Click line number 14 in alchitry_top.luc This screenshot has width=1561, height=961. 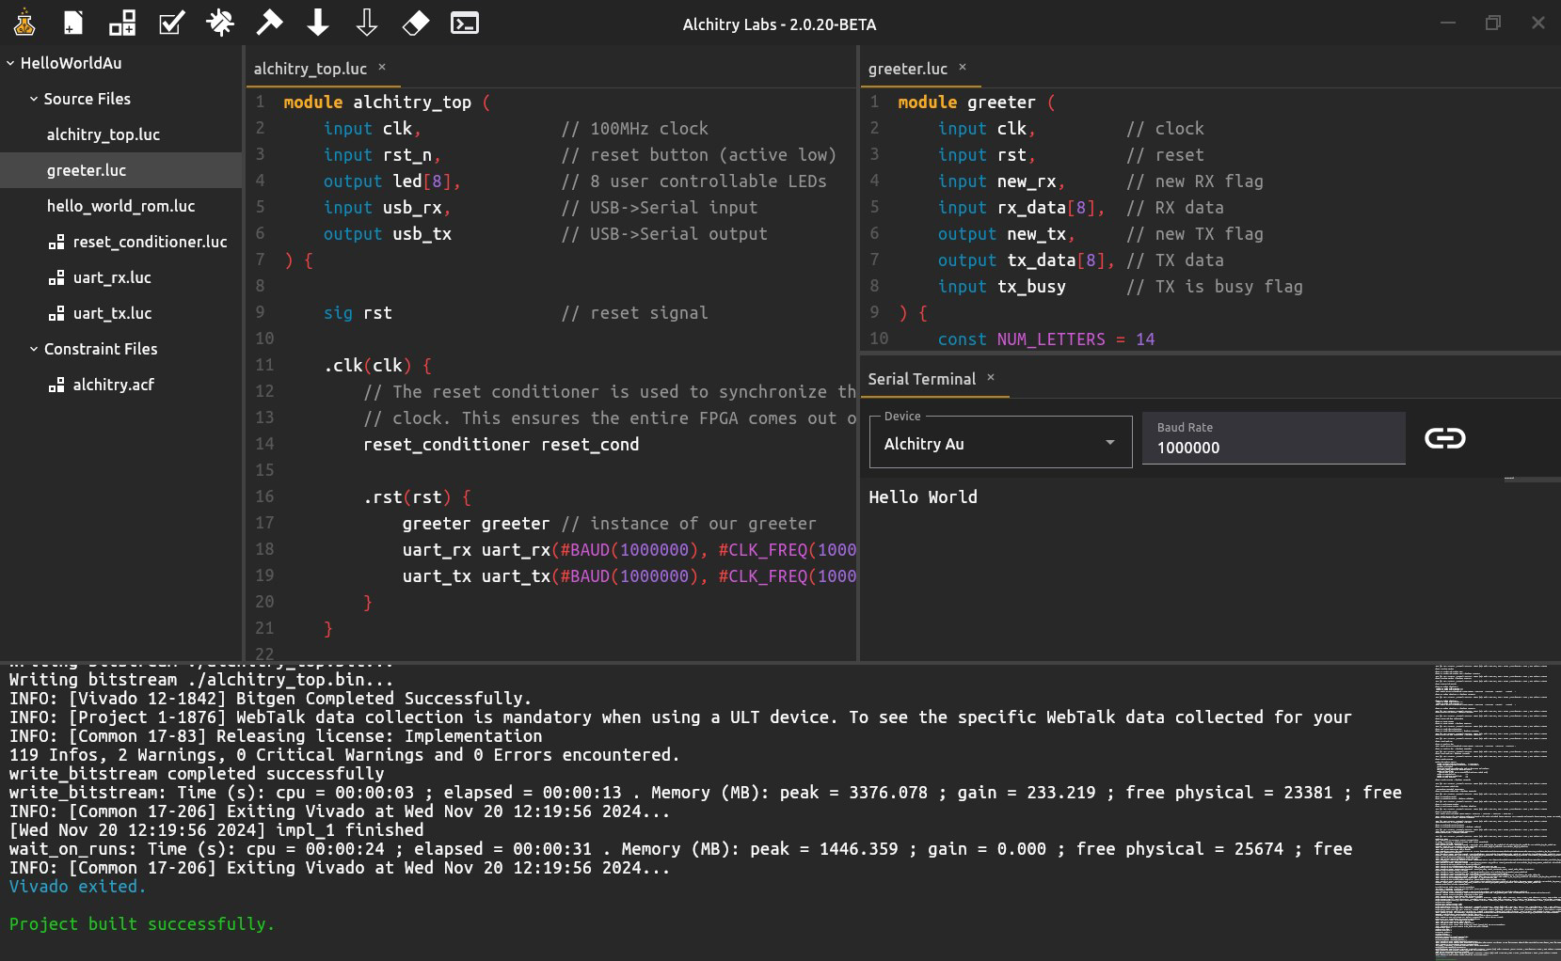(x=264, y=444)
